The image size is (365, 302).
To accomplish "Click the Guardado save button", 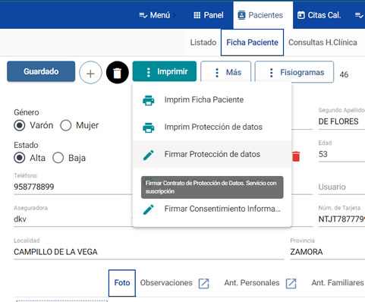I will [x=41, y=71].
